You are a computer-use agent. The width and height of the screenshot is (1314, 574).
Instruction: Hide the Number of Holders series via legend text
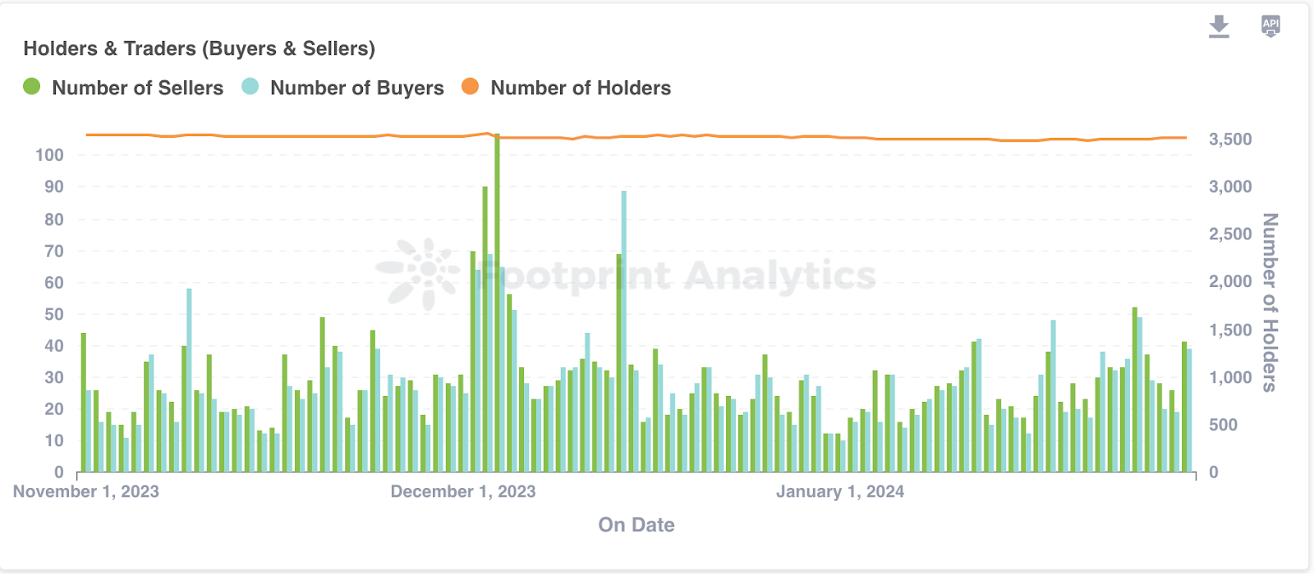coord(581,88)
